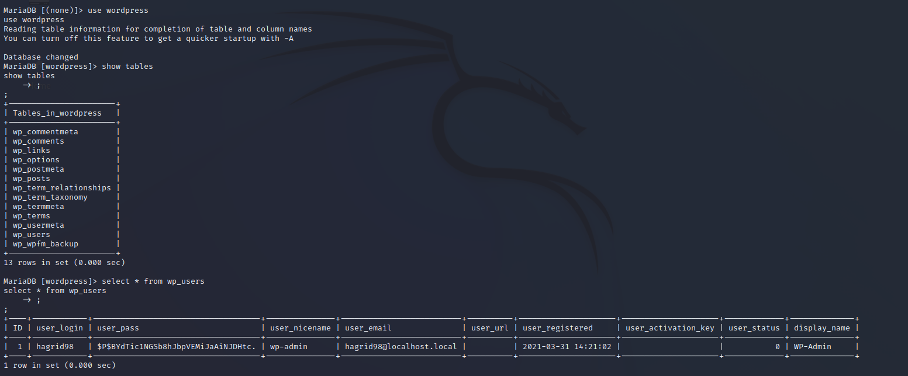Image resolution: width=908 pixels, height=376 pixels.
Task: Click wp_users in the table list
Action: 32,235
